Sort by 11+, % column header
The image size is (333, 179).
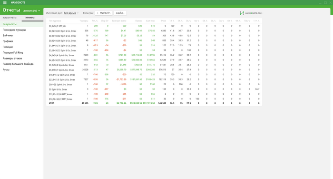point(256,21)
